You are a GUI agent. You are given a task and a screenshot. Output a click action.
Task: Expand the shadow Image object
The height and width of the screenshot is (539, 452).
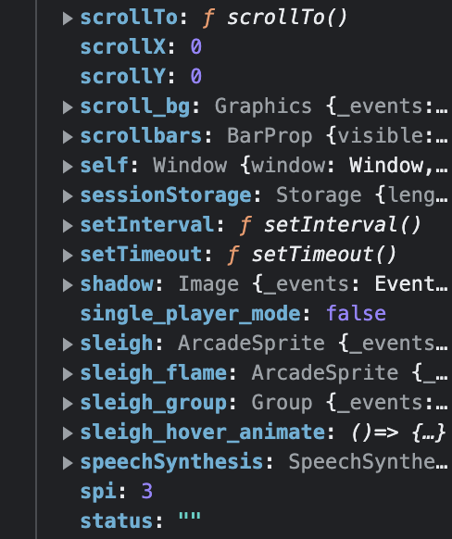click(x=68, y=285)
